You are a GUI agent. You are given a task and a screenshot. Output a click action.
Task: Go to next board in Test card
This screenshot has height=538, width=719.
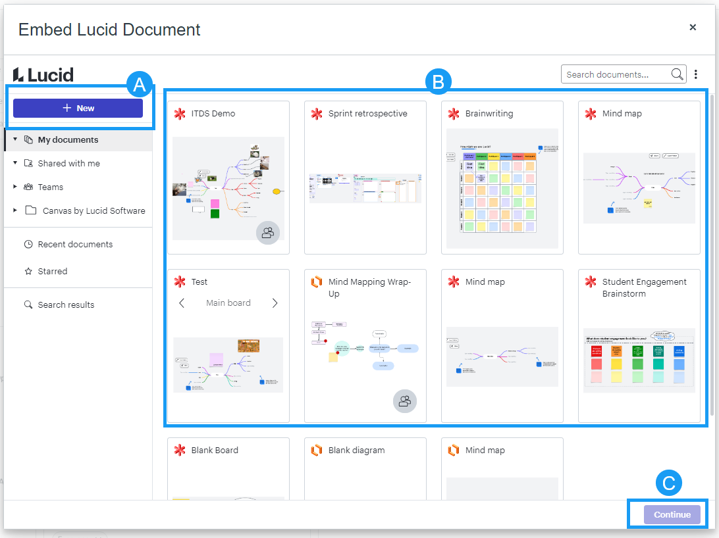[275, 303]
